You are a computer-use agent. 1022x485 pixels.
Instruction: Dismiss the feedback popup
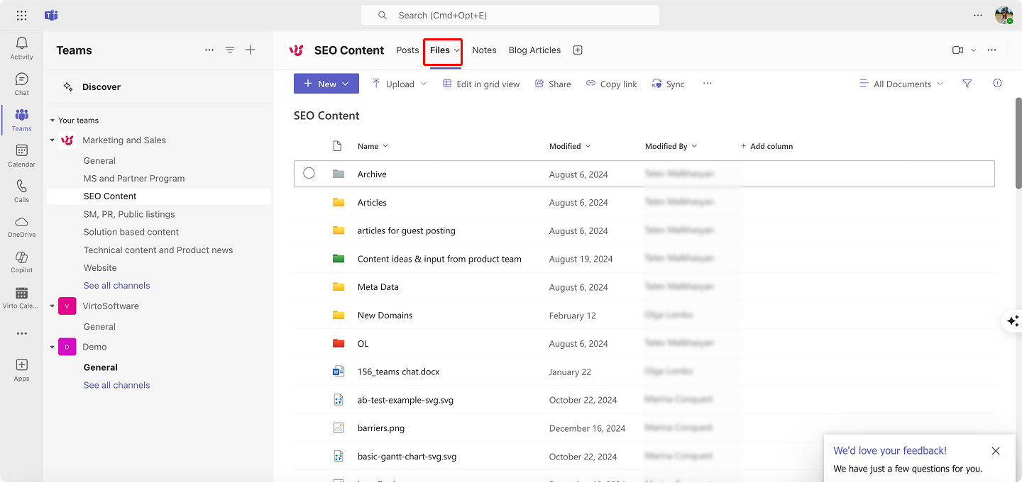(x=996, y=451)
